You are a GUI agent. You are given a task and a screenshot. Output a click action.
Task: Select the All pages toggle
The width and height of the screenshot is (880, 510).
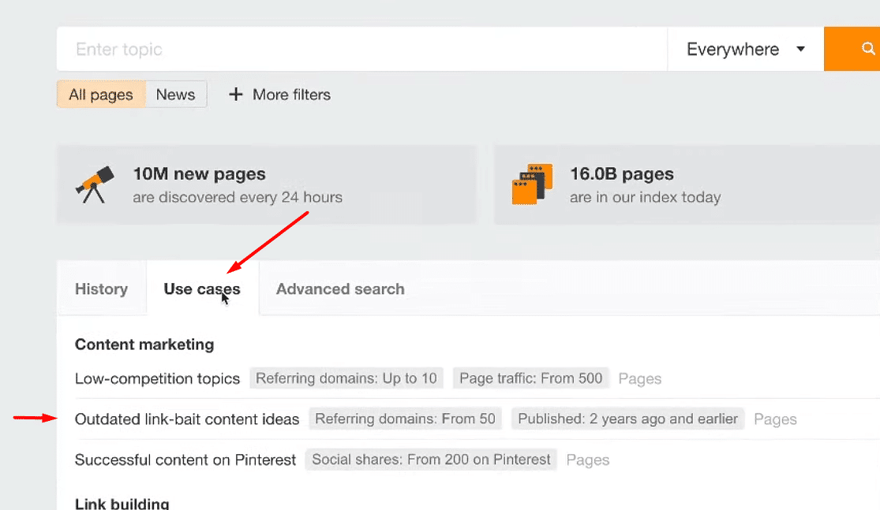click(101, 95)
